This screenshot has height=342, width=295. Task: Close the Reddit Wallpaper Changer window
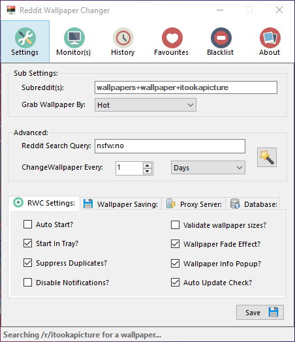pos(279,10)
